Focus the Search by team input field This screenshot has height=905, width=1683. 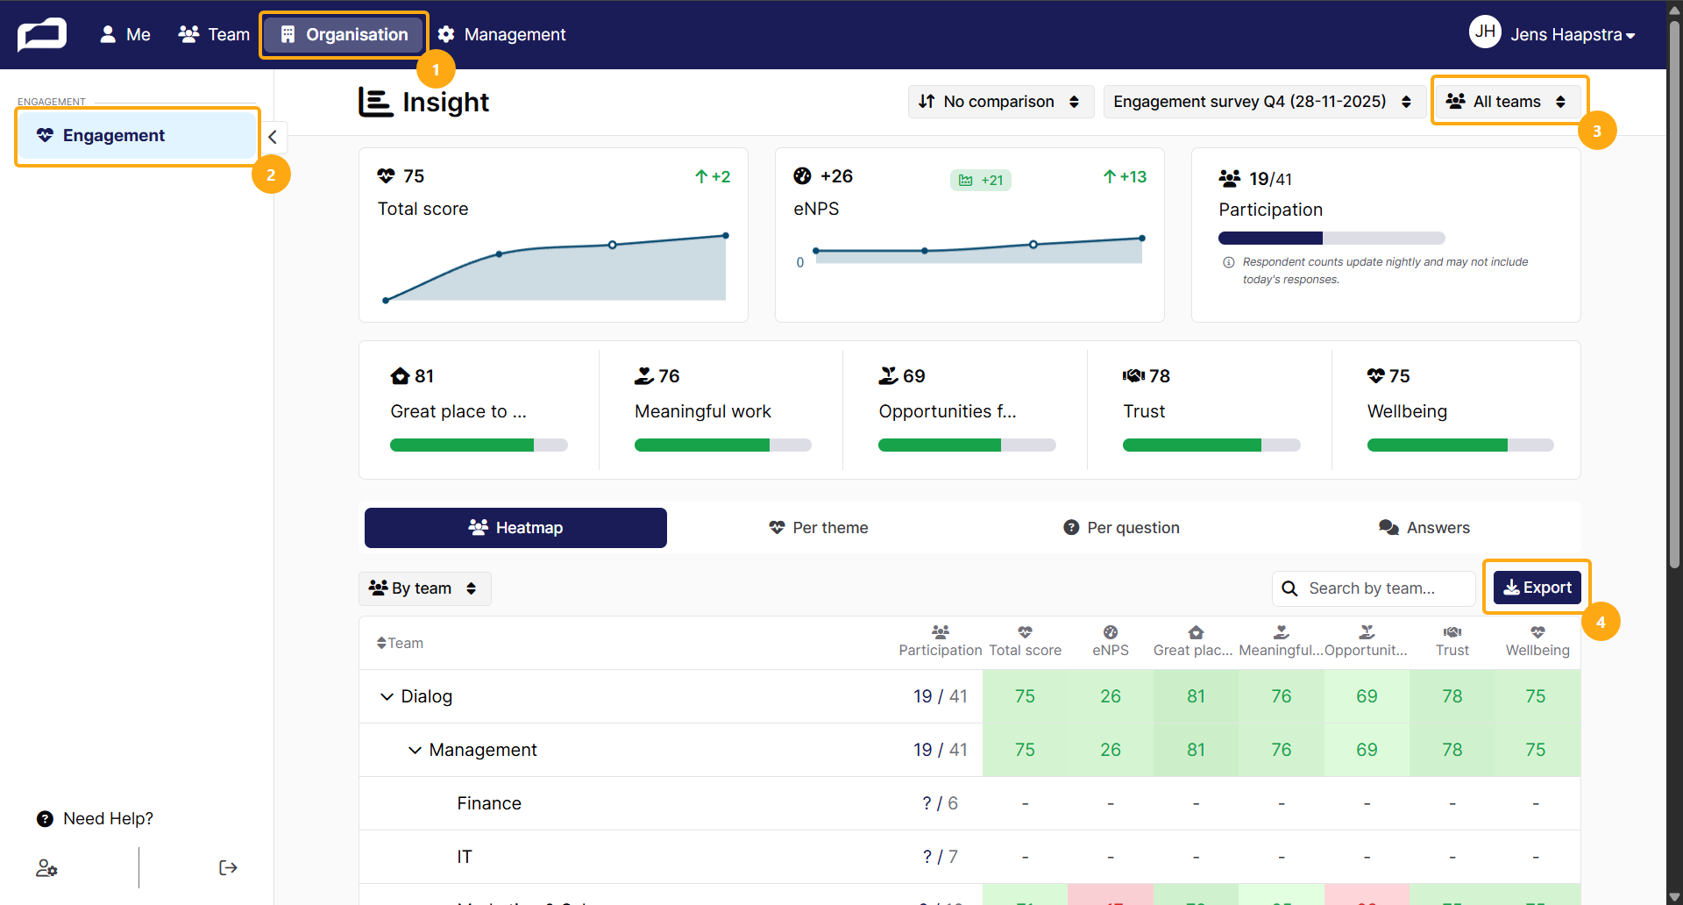(x=1374, y=588)
